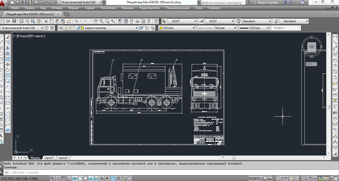Viewport: 339px width, 181px height.
Task: Toggle Lineweight display in status bar
Action: (x=107, y=178)
